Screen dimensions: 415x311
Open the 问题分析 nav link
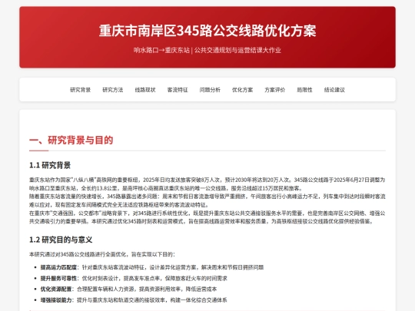tap(210, 90)
